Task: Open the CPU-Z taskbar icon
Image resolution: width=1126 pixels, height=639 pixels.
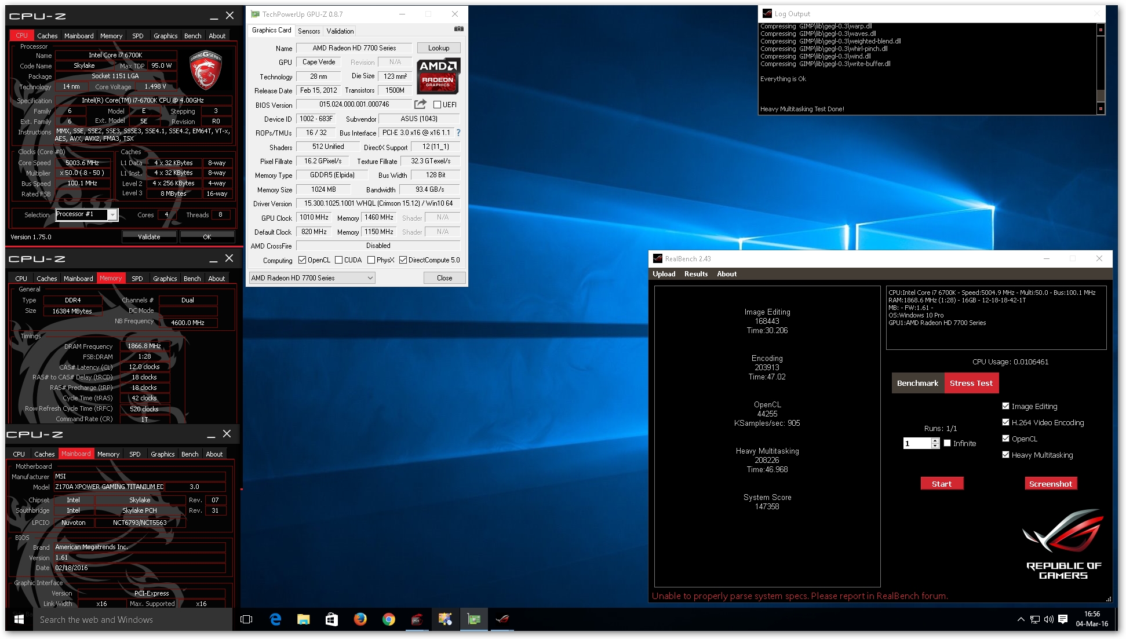Action: click(x=416, y=619)
